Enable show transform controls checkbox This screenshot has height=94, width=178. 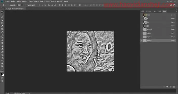tap(26, 5)
